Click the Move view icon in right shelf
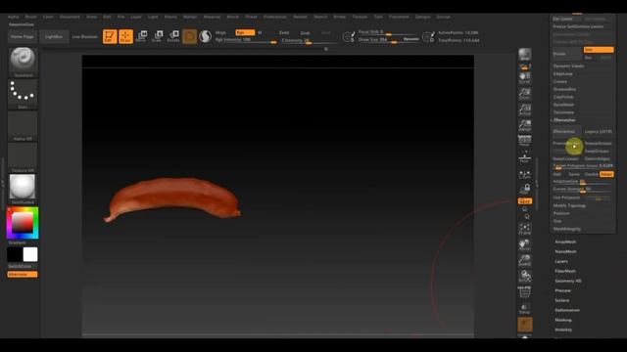 [x=525, y=244]
